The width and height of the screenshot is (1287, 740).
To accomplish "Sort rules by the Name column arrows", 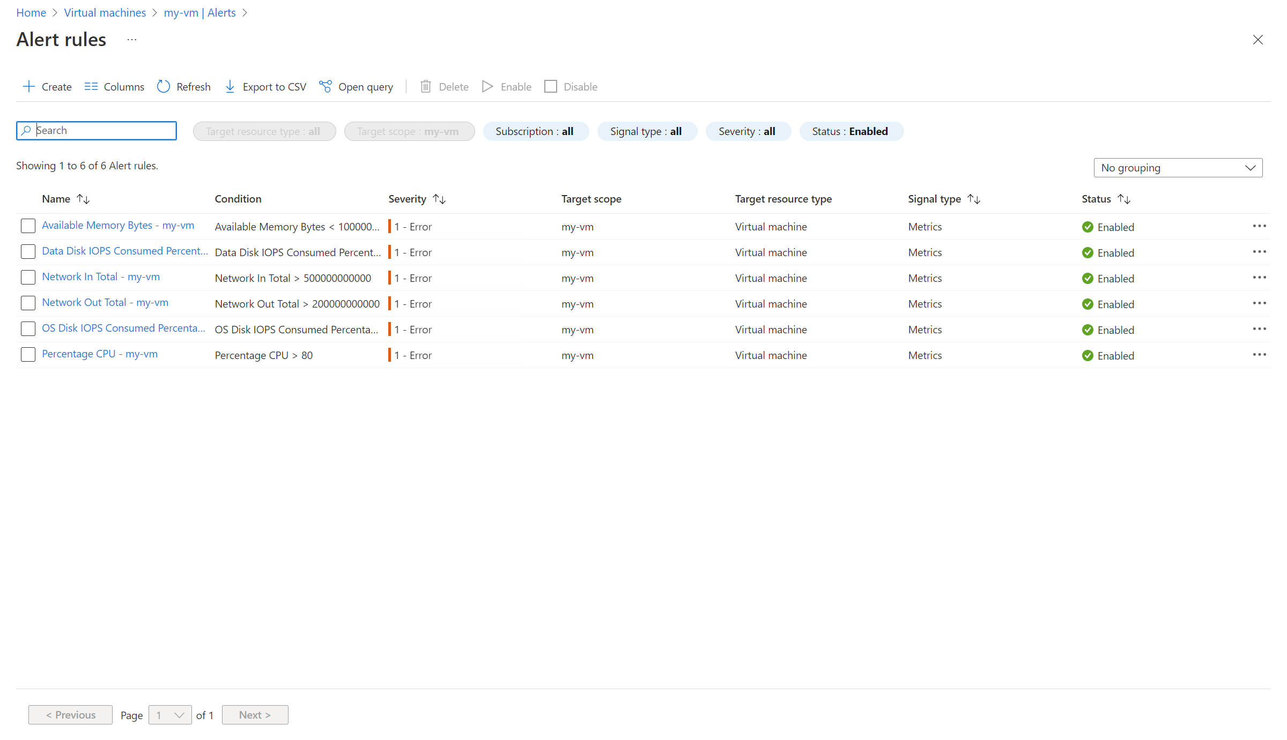I will pyautogui.click(x=83, y=199).
